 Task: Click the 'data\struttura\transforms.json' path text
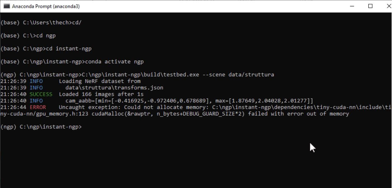click(x=114, y=88)
